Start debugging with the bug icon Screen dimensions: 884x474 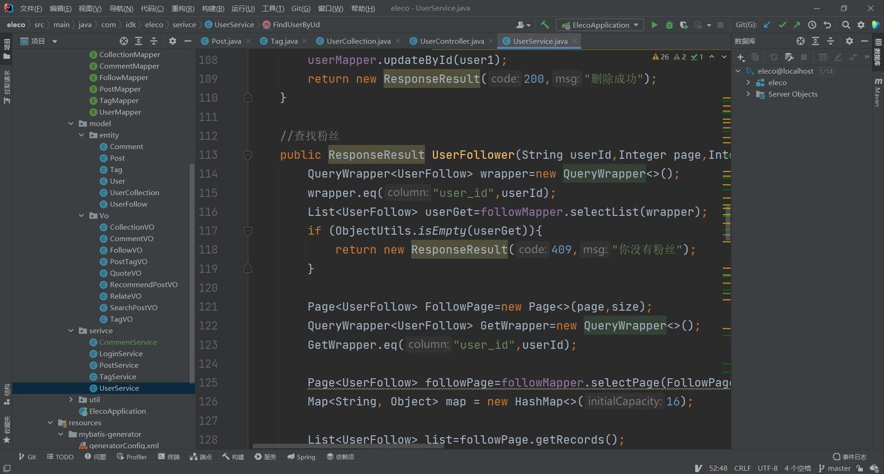click(669, 25)
